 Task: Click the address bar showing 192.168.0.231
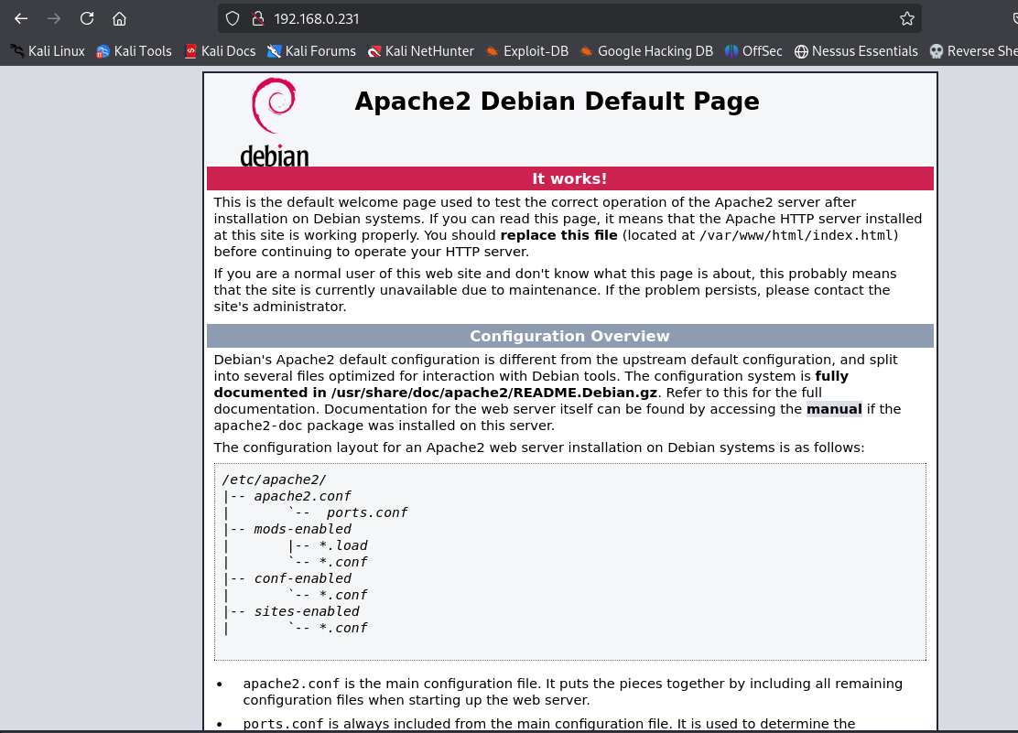[569, 19]
